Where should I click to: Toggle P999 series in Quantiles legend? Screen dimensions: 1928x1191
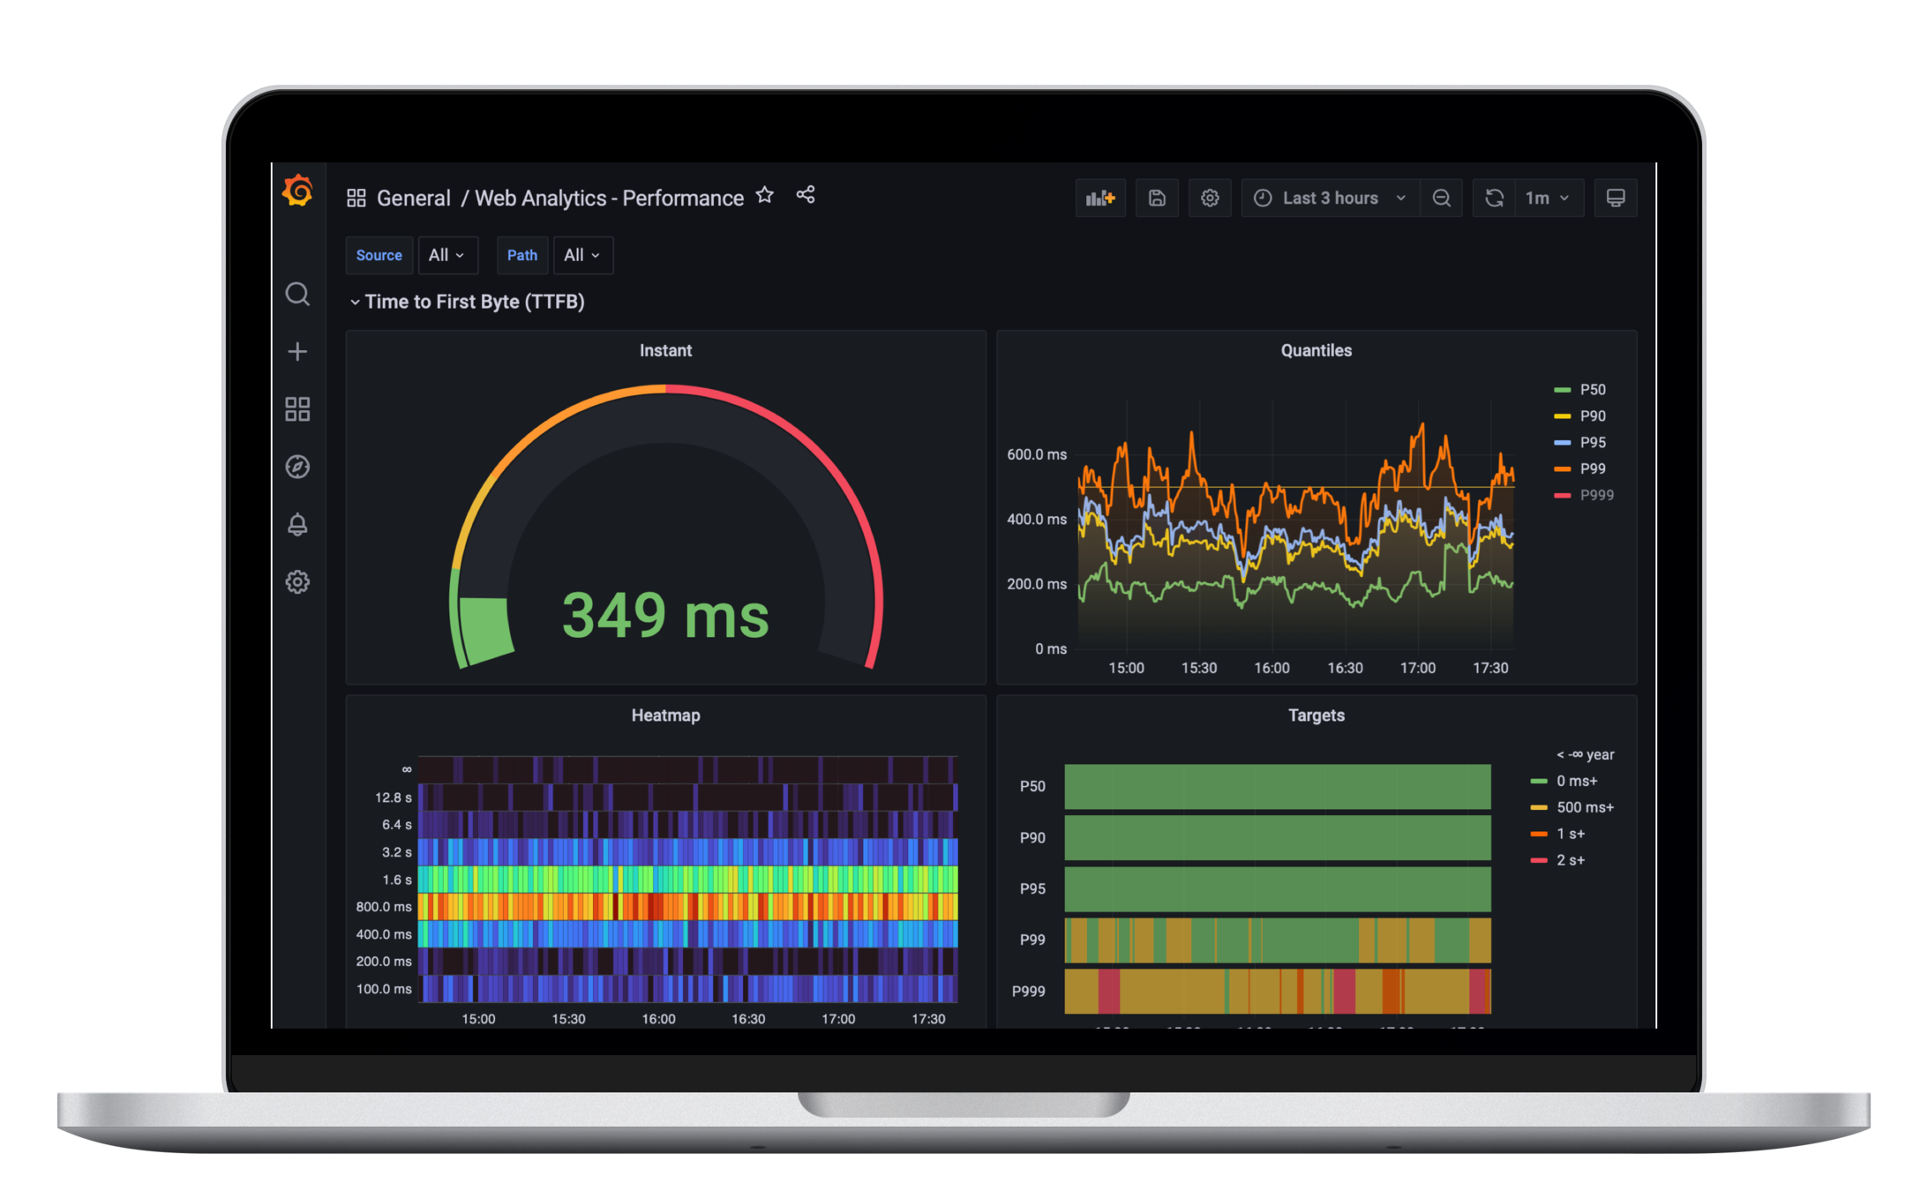(1595, 496)
